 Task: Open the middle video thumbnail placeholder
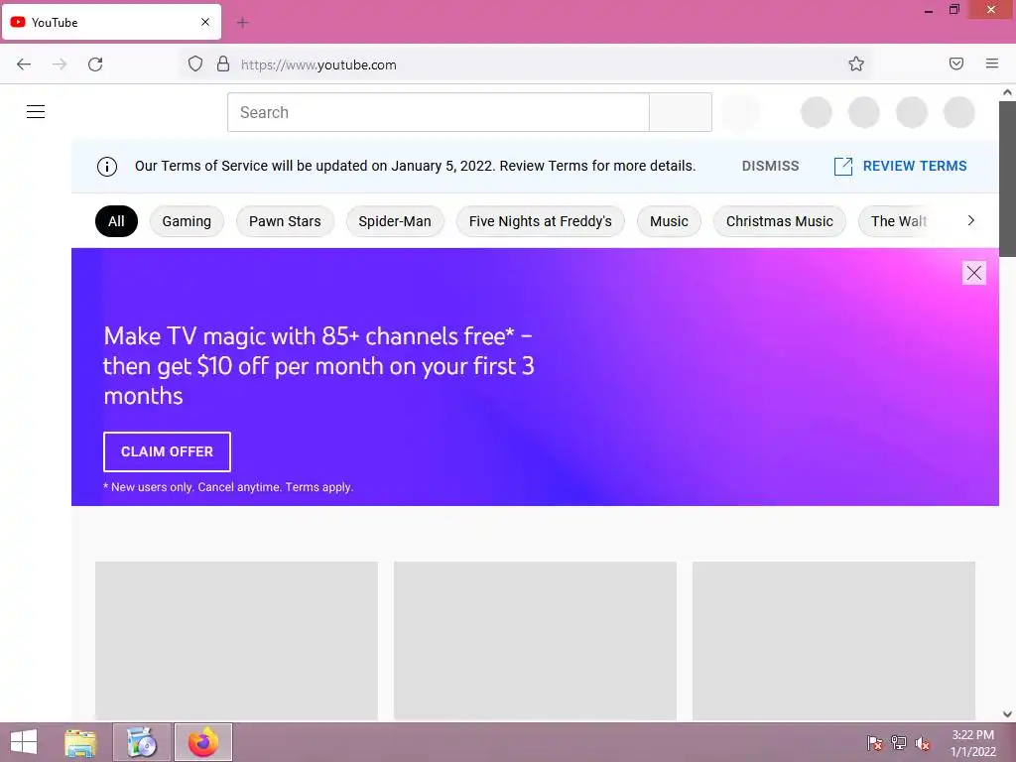point(535,641)
